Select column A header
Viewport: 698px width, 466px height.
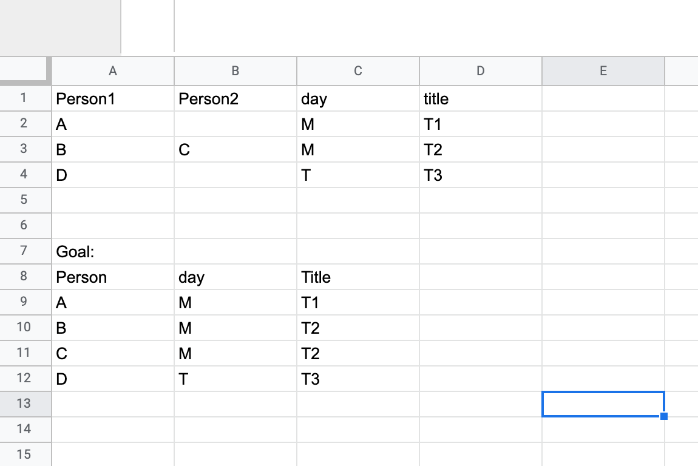pos(113,71)
